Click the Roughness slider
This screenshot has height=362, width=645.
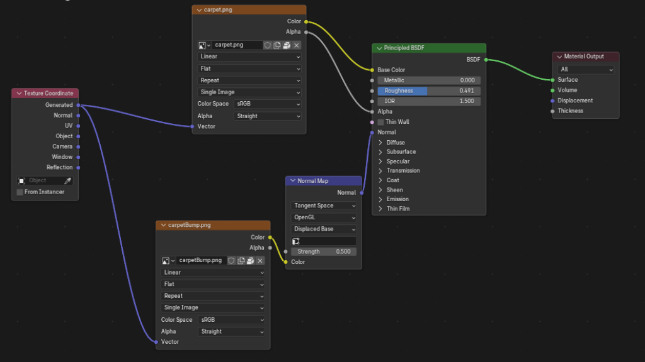[x=429, y=90]
